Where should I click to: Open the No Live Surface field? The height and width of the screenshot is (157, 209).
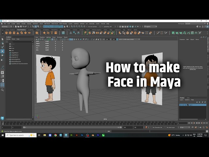tap(93, 26)
